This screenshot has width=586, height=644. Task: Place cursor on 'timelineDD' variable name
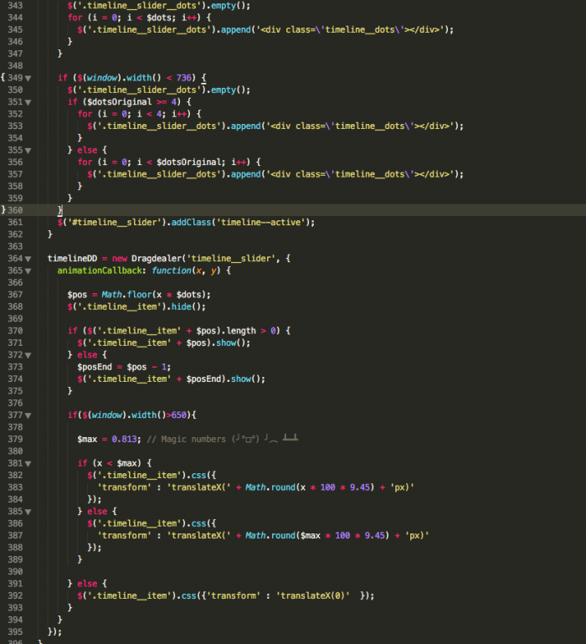point(72,258)
